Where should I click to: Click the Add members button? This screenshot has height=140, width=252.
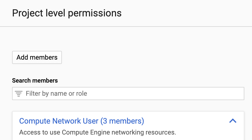coord(37,57)
